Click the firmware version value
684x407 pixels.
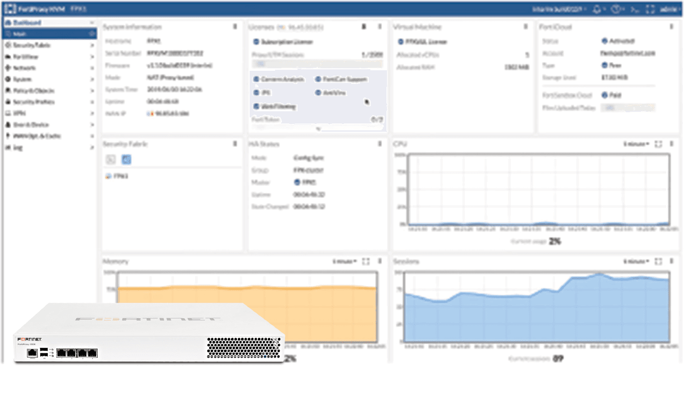pyautogui.click(x=180, y=65)
